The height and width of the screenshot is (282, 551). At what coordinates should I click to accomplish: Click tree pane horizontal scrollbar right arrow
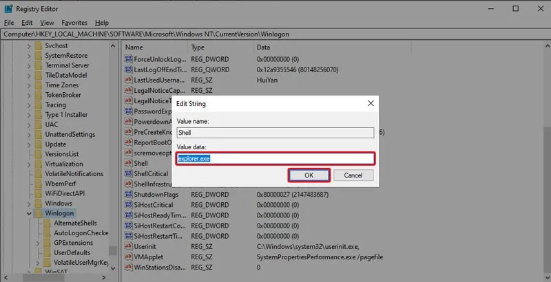(x=104, y=277)
